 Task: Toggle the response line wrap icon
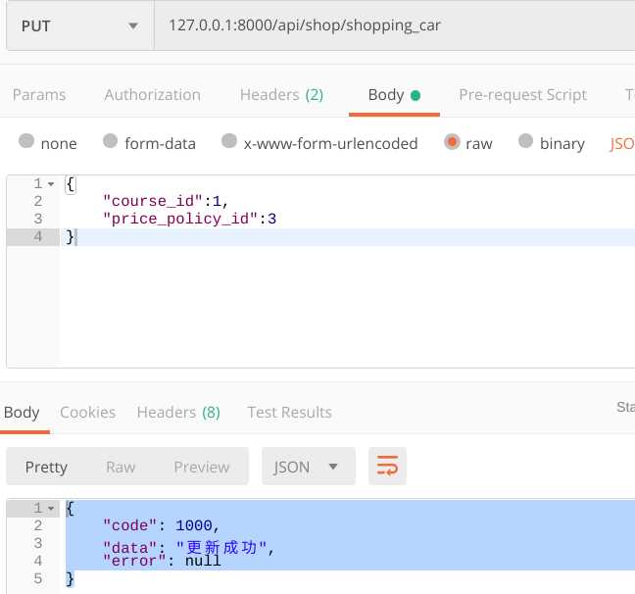pyautogui.click(x=387, y=466)
